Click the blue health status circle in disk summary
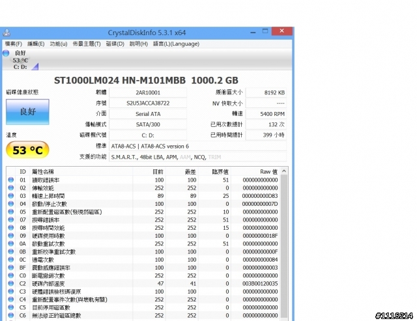Image resolution: width=417 pixels, height=321 pixels. 6,53
